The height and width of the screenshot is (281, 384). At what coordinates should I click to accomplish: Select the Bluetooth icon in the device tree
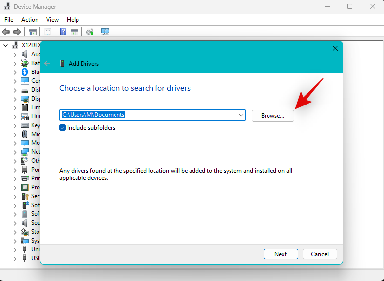[25, 72]
